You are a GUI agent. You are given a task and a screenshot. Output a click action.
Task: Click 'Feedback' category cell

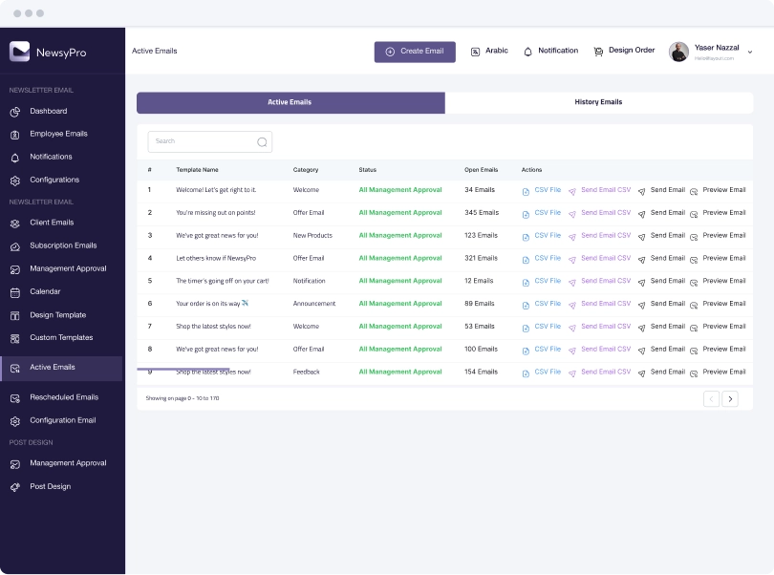click(x=306, y=372)
